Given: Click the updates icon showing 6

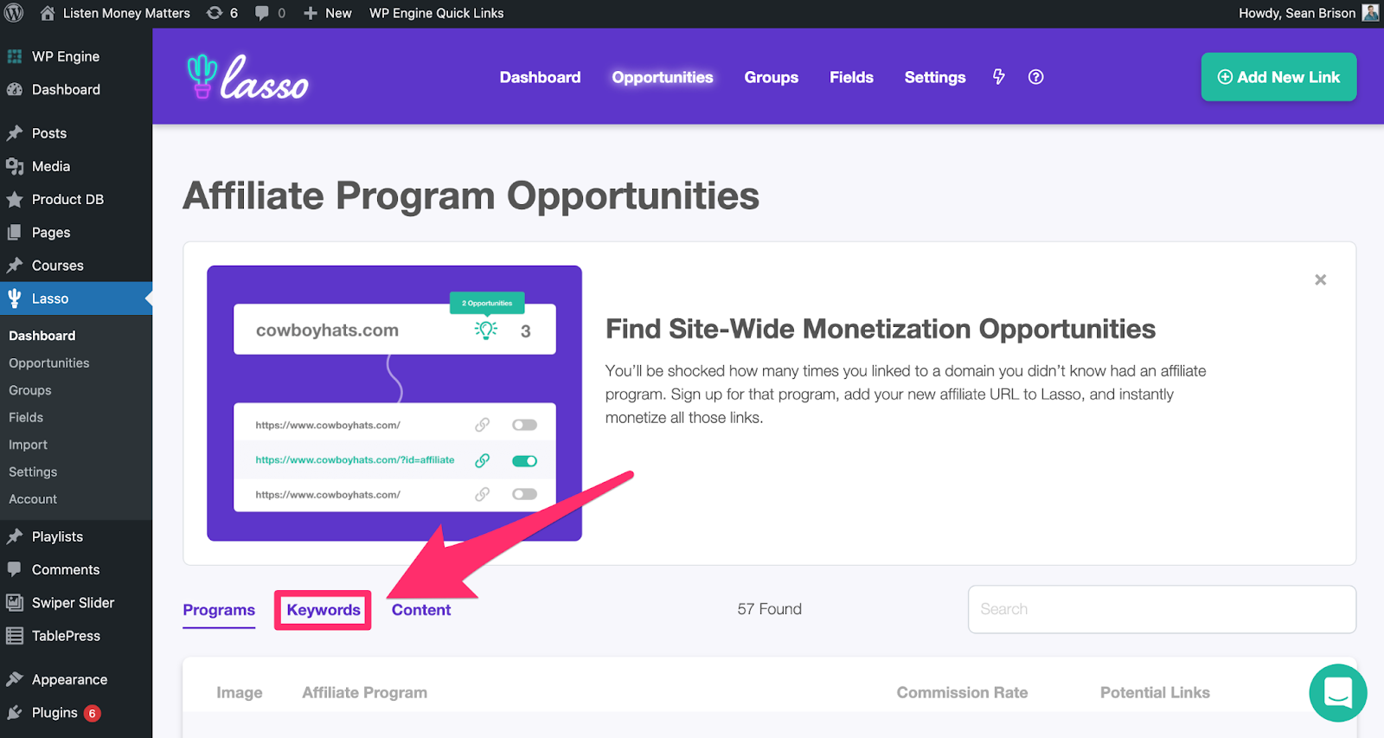Looking at the screenshot, I should click(221, 13).
